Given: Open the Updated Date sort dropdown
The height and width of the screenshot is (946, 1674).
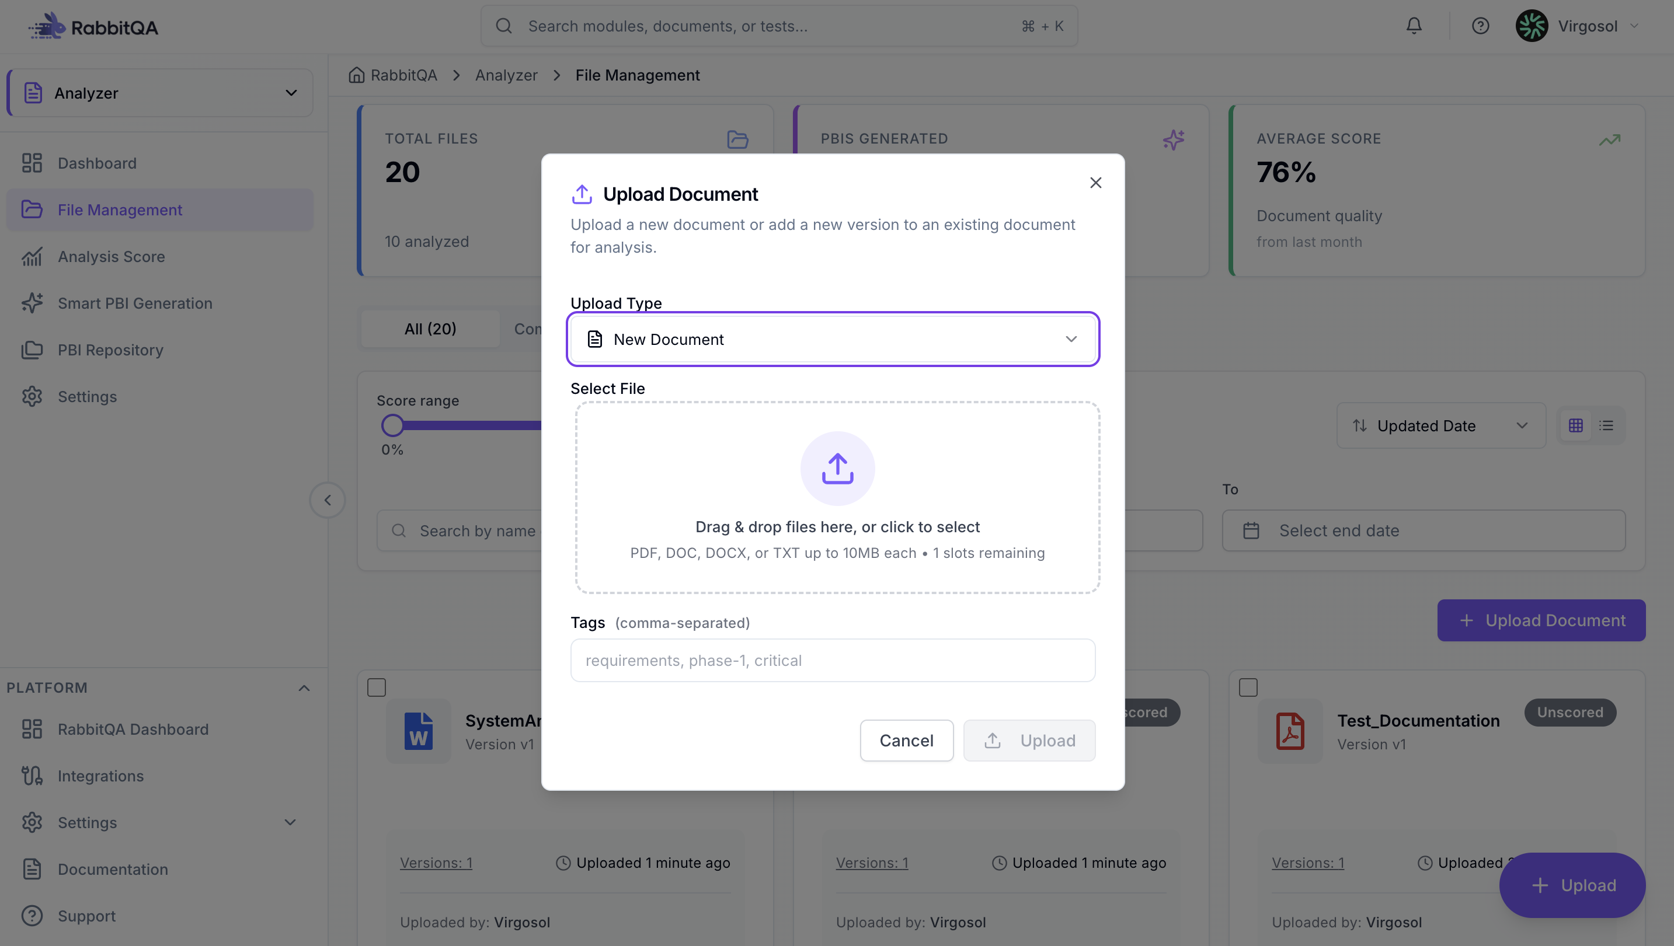Looking at the screenshot, I should pyautogui.click(x=1440, y=425).
